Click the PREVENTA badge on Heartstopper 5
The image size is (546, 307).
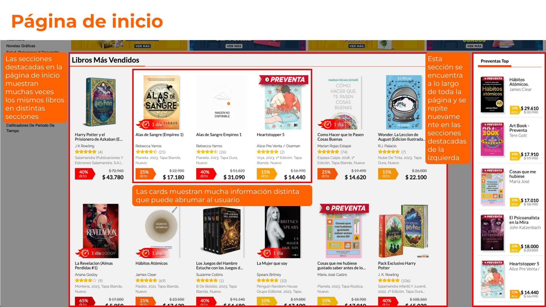pos(283,80)
